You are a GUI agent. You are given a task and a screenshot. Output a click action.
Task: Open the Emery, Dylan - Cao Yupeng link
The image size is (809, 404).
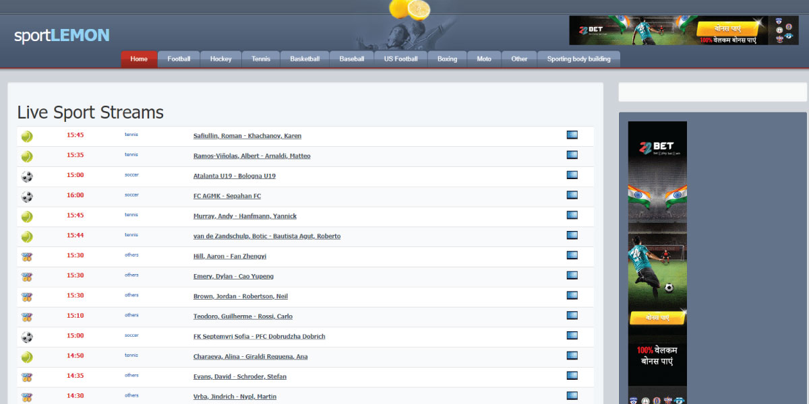click(233, 277)
